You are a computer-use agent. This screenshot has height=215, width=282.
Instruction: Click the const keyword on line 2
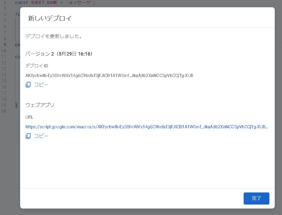tap(21, 3)
